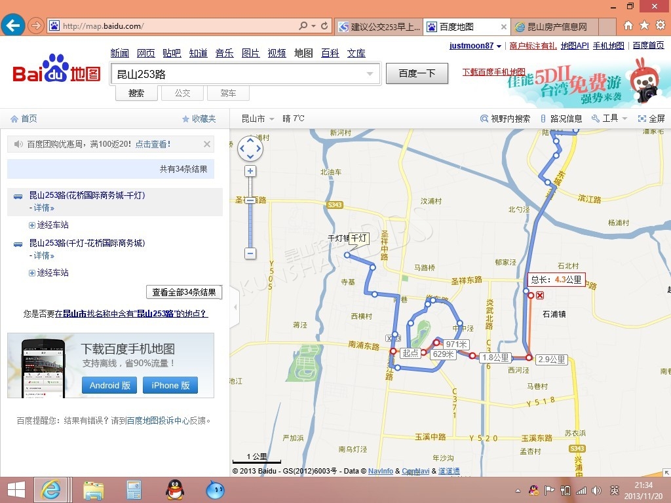
Task: Click the 点击查看 promo link
Action: tap(153, 144)
